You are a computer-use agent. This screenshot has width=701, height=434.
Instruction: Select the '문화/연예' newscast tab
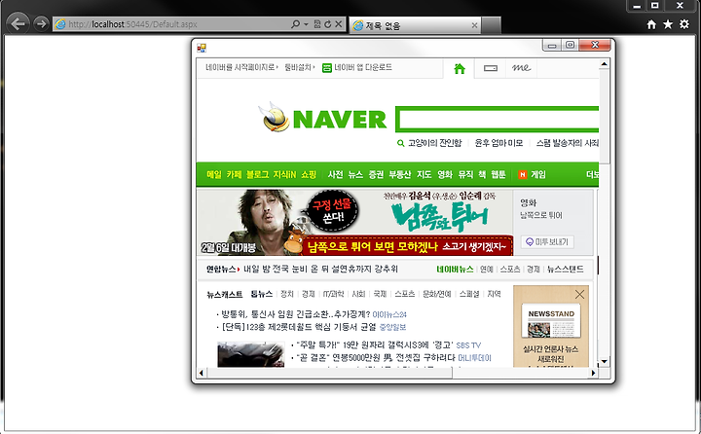(x=437, y=294)
